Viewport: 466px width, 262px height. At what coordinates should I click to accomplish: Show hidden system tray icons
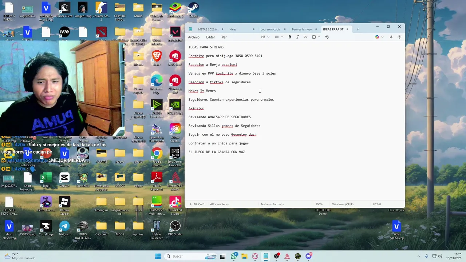click(419, 256)
